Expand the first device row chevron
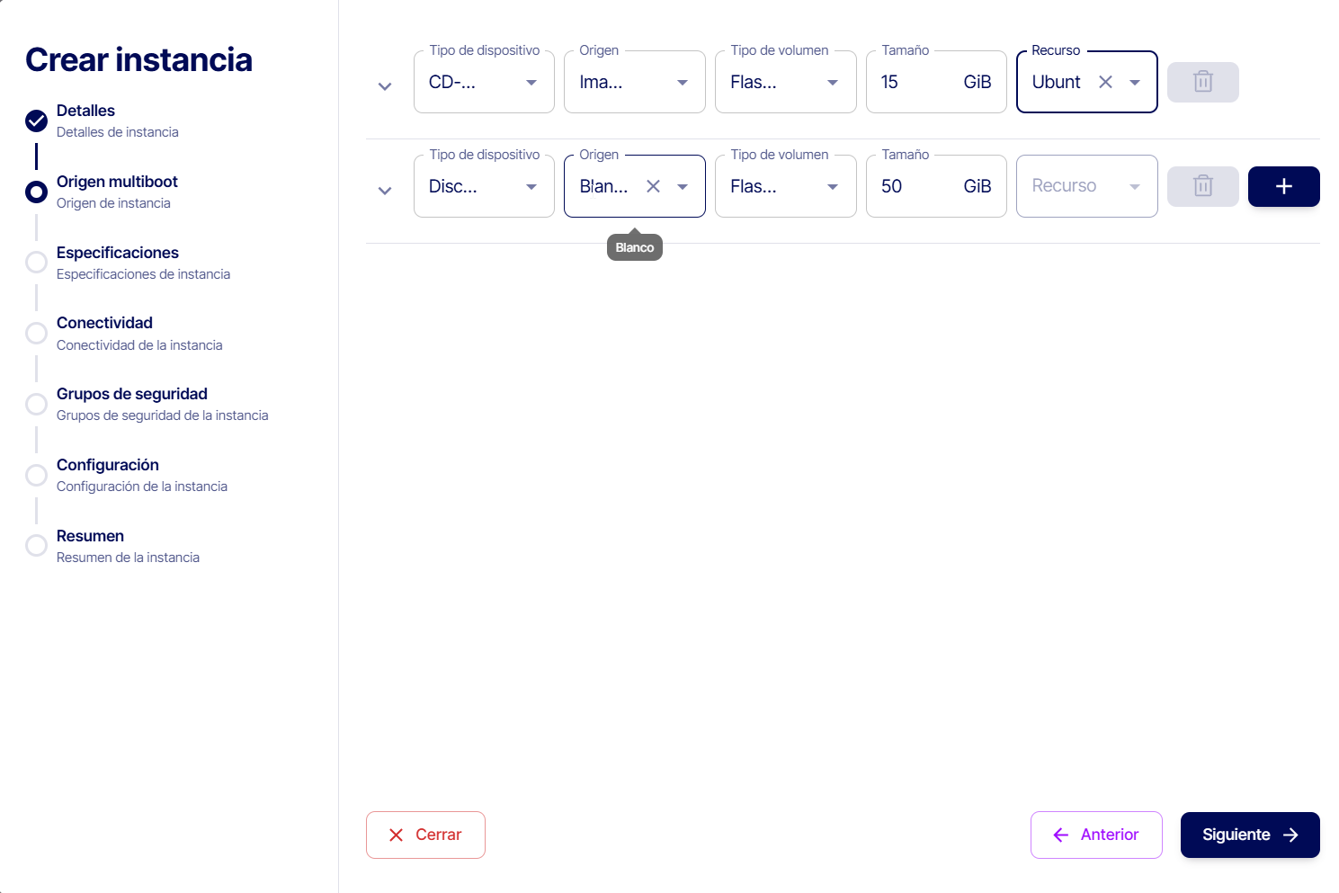The image size is (1339, 893). coord(385,86)
